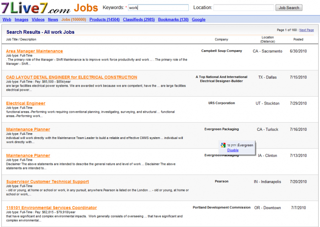Click the Pay: $65,500 - $85k/year text
This screenshot has height=227, width=320.
[x=53, y=82]
